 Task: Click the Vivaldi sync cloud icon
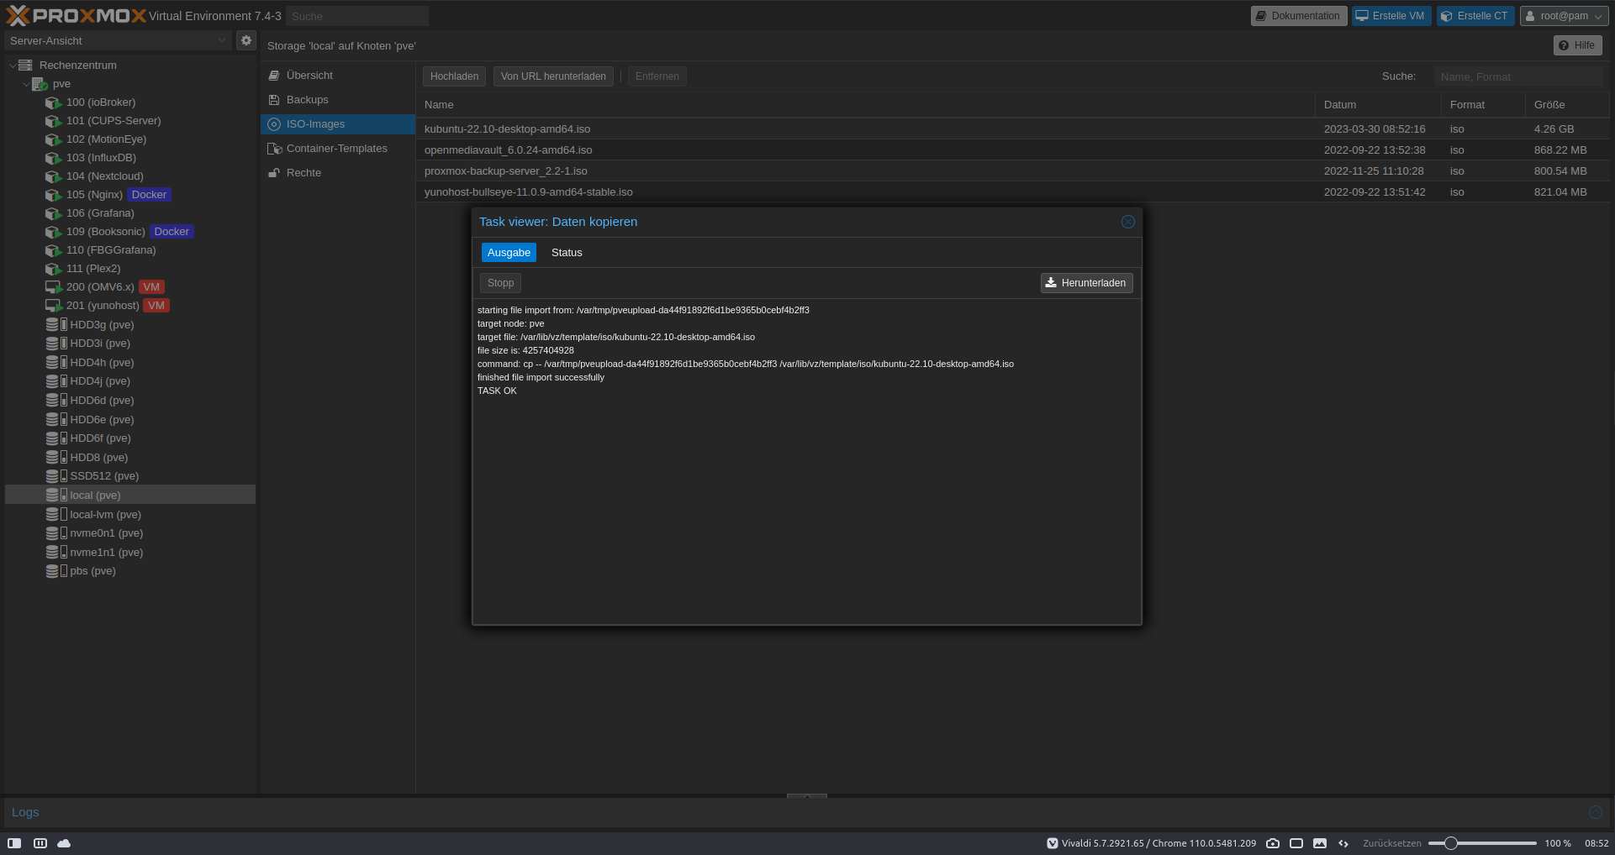pos(64,843)
